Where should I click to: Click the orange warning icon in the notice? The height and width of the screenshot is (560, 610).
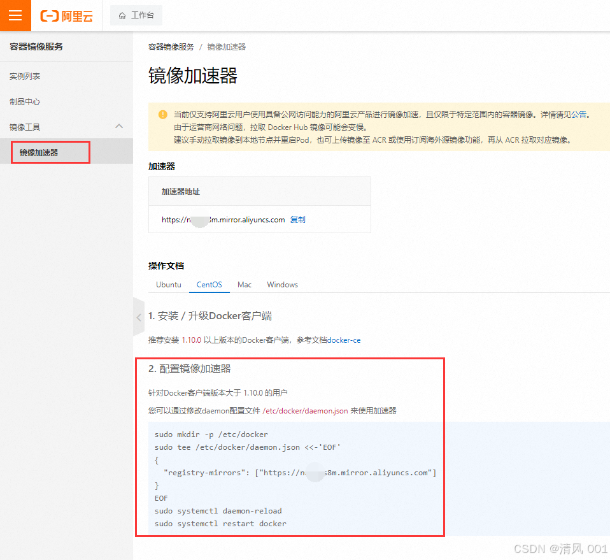tap(162, 115)
